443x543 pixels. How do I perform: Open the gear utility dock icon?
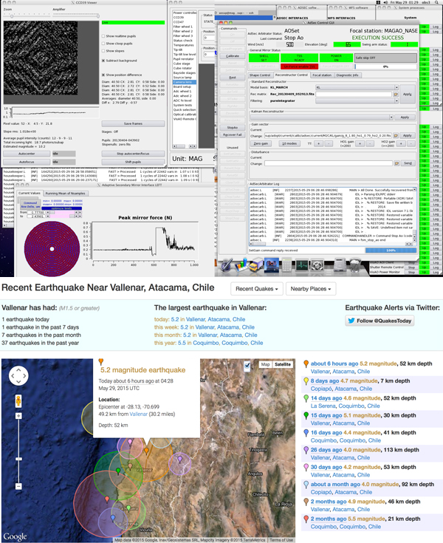point(317,266)
